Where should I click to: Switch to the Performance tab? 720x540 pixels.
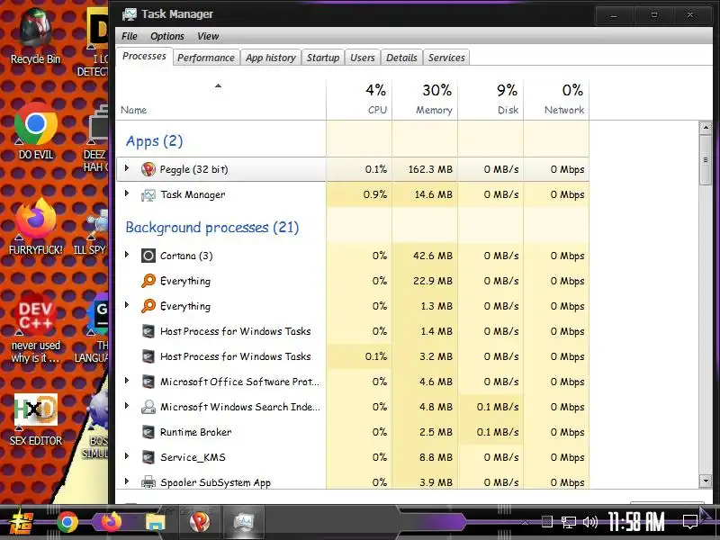(206, 58)
